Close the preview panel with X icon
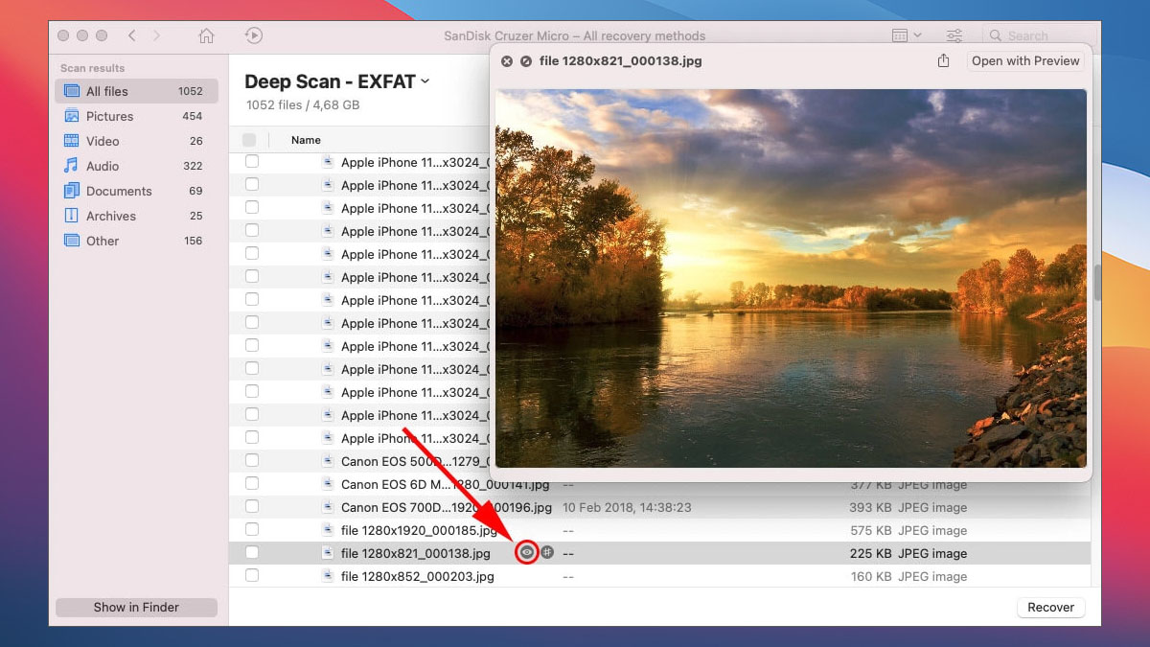1150x647 pixels. point(507,60)
